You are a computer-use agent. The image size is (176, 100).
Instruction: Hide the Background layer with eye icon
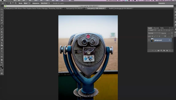149,40
